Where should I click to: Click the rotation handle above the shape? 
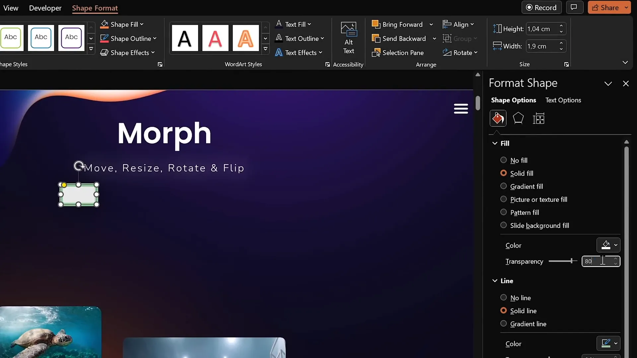pyautogui.click(x=79, y=165)
